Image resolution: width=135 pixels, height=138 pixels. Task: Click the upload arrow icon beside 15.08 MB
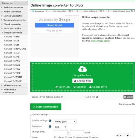coord(97,97)
